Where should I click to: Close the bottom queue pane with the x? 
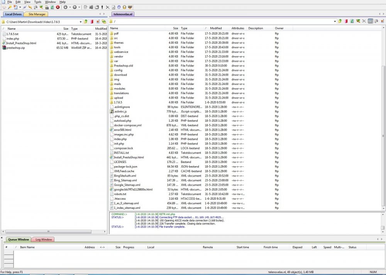pyautogui.click(x=2, y=237)
